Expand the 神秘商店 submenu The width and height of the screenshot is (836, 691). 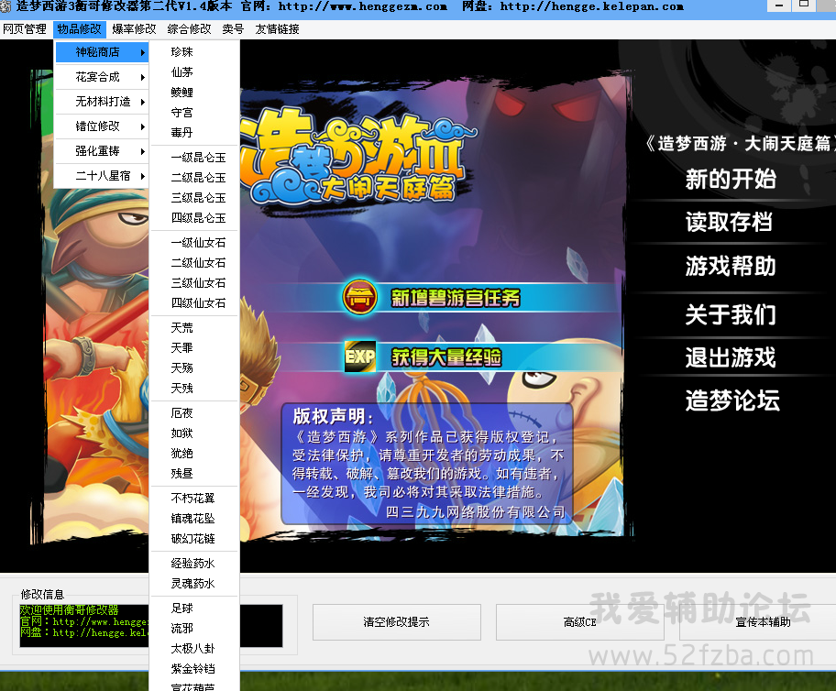tap(102, 52)
